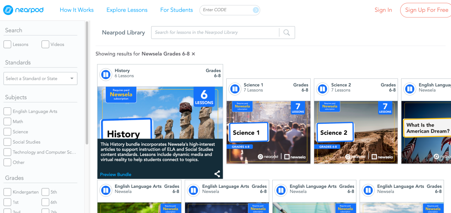Check the Videos checkbox
451x213 pixels.
point(45,44)
